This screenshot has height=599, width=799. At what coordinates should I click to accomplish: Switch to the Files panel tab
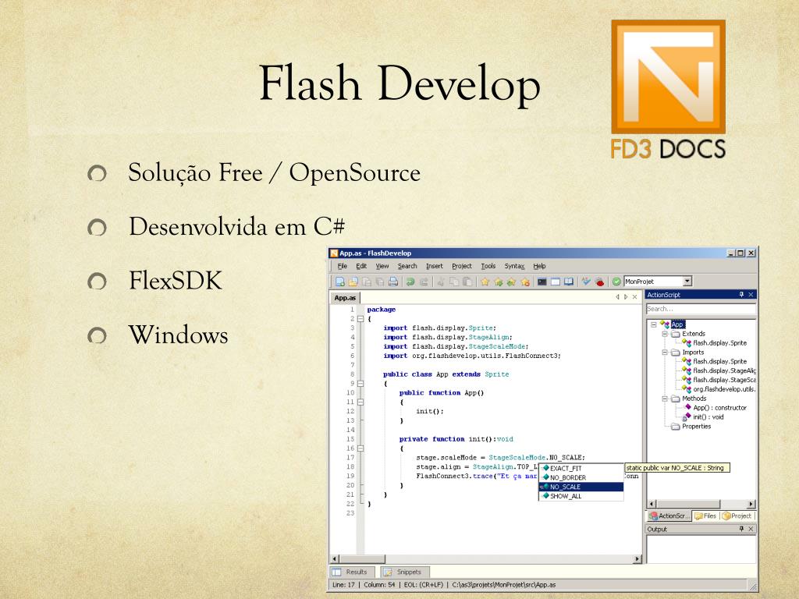click(705, 516)
